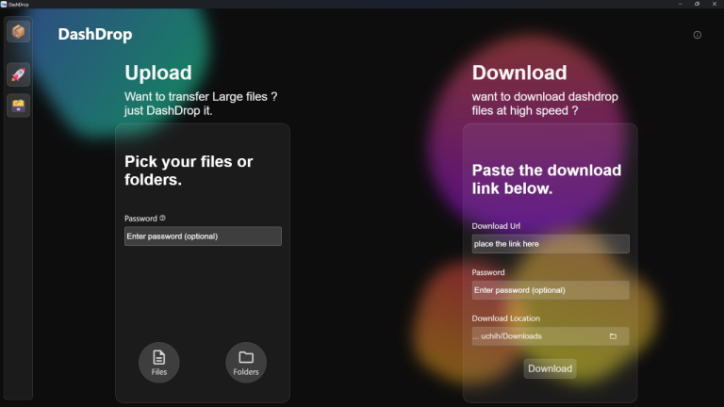Click the 'Upload' heading
724x407 pixels.
point(158,73)
